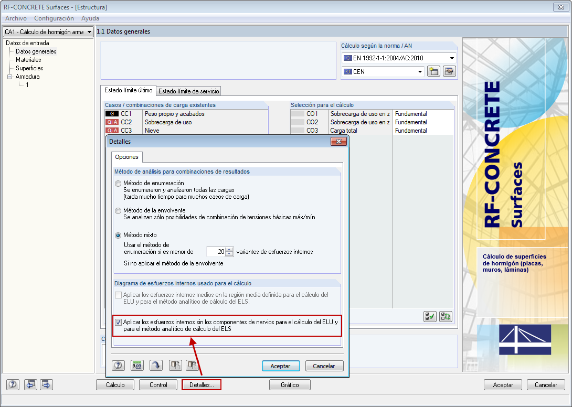Open help in the Detalles dialog
This screenshot has width=572, height=407.
pyautogui.click(x=118, y=366)
